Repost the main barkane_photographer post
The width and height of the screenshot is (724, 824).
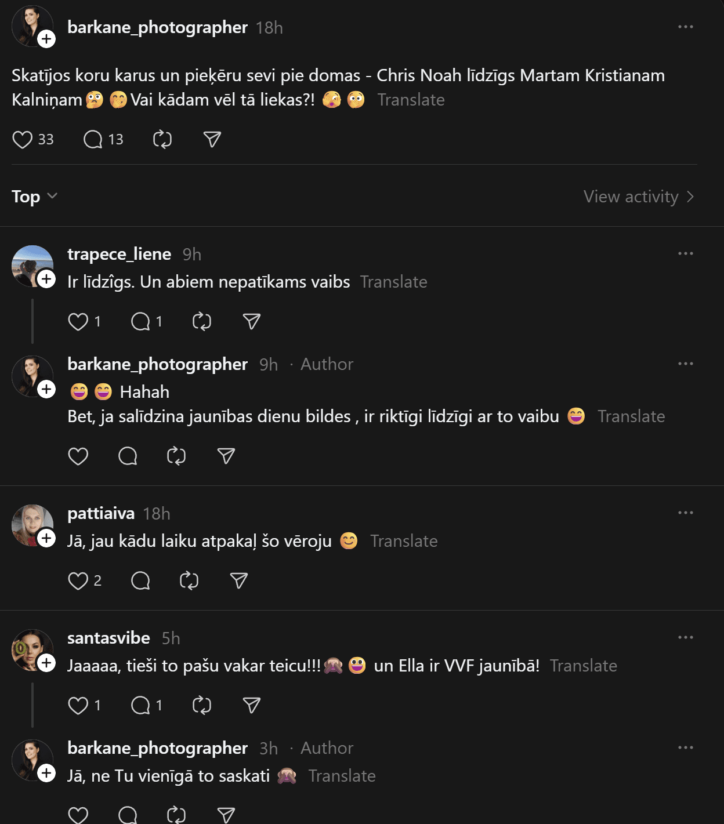[162, 140]
